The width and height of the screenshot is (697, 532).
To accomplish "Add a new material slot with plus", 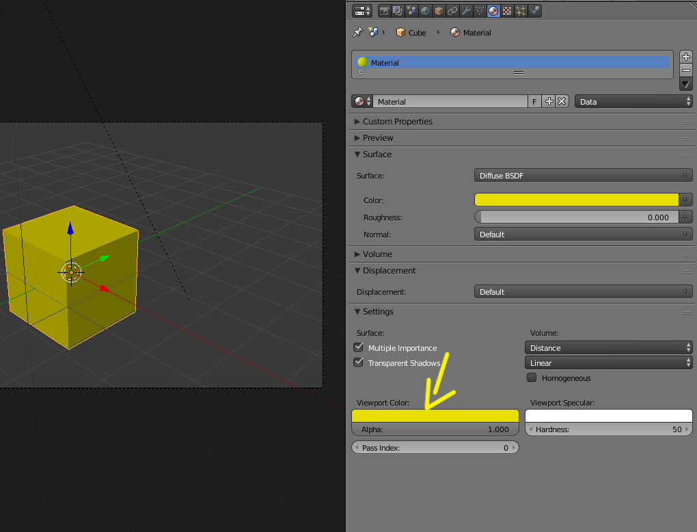I will click(686, 57).
